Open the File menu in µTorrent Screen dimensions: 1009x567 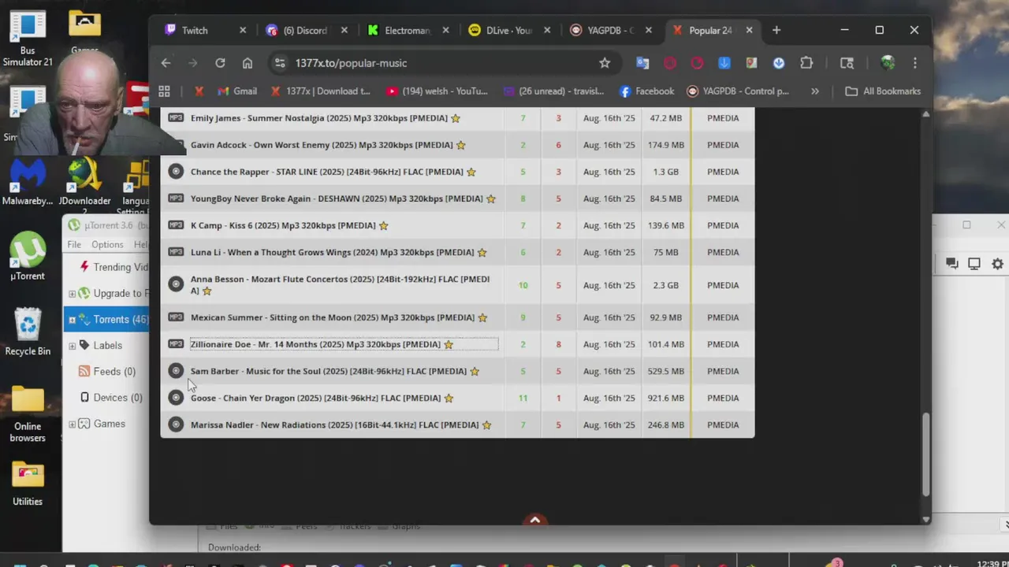[x=74, y=245]
